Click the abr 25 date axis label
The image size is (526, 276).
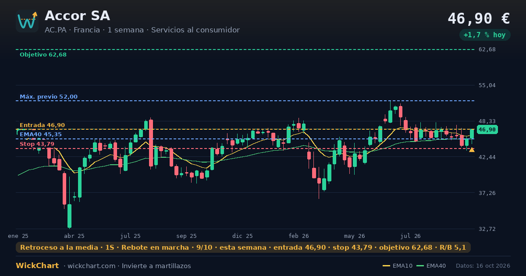(x=74, y=236)
